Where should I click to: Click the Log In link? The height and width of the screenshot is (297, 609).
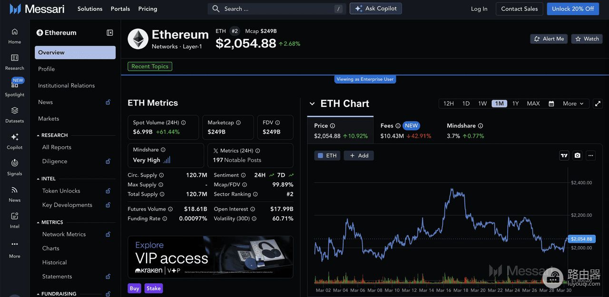[479, 9]
